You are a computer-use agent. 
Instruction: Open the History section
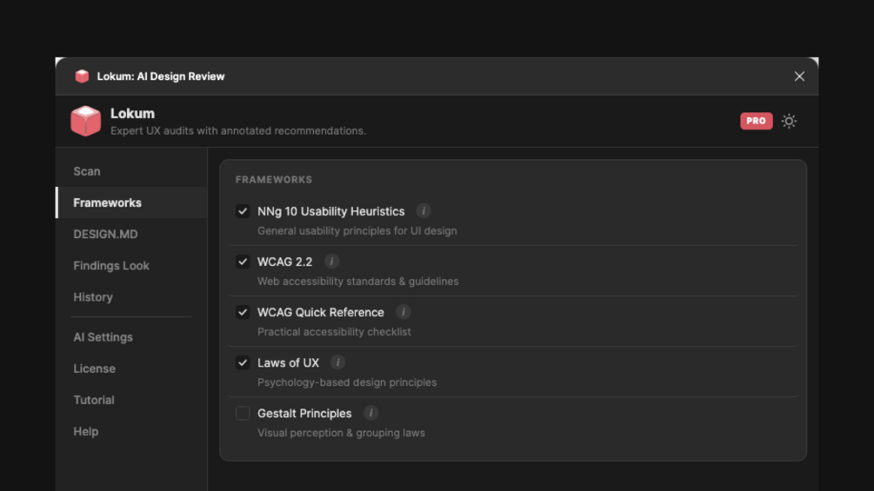pos(93,296)
